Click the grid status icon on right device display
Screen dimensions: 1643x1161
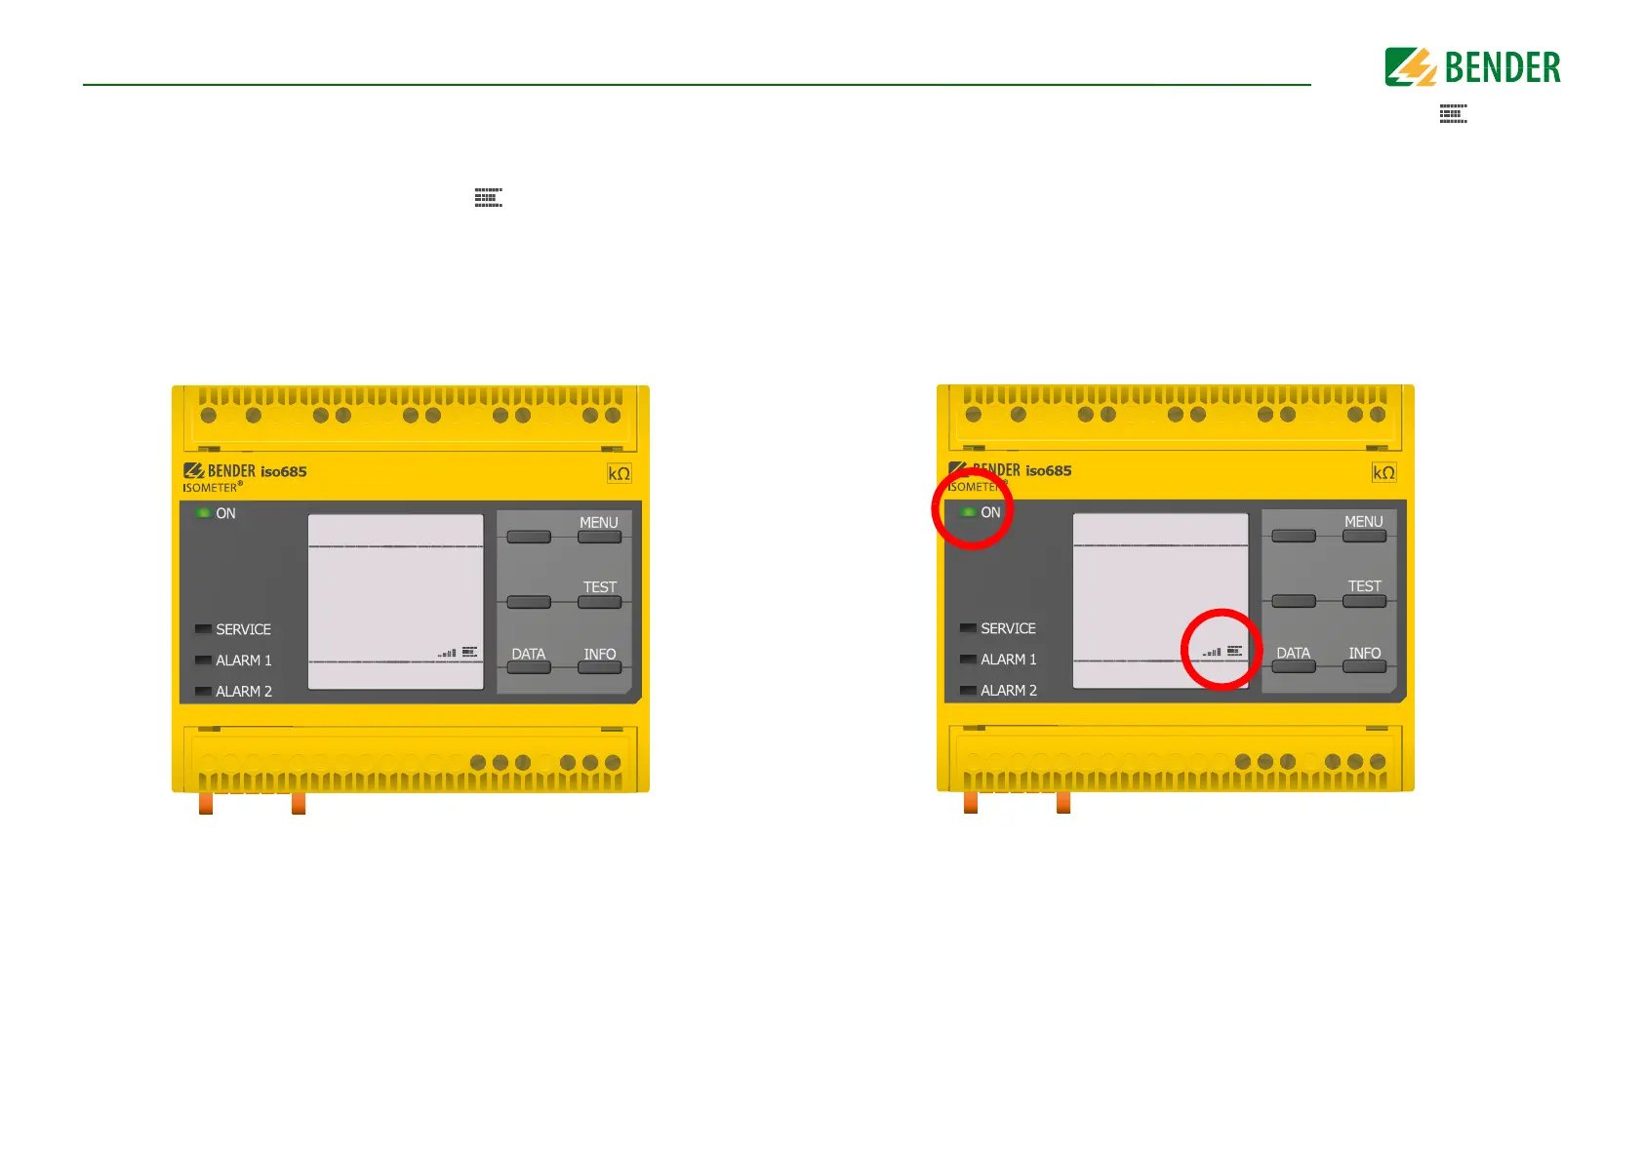pos(1234,651)
